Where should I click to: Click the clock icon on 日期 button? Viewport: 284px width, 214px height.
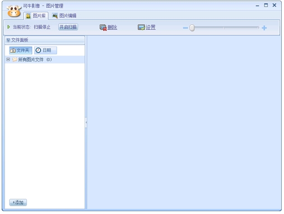coord(38,51)
